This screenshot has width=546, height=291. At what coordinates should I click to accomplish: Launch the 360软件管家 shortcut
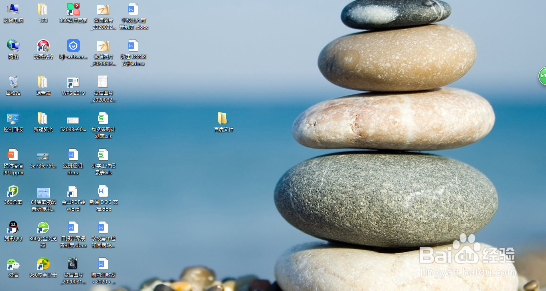click(73, 13)
